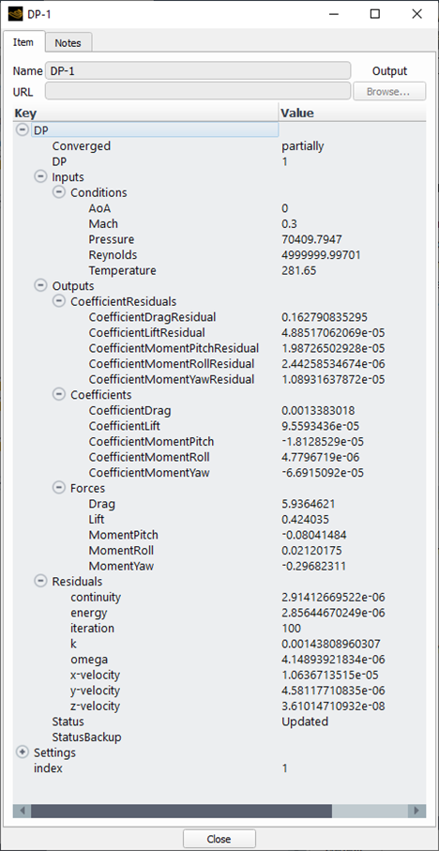Select the CoefficientMomentYaw row
The width and height of the screenshot is (439, 851).
click(x=219, y=473)
